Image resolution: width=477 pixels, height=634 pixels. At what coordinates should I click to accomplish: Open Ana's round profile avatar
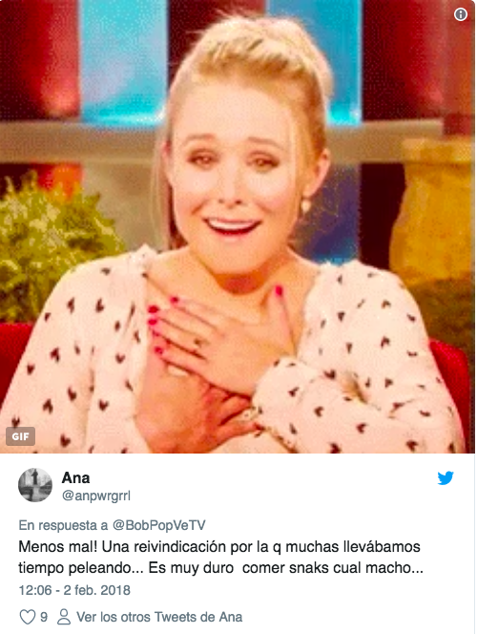(35, 485)
